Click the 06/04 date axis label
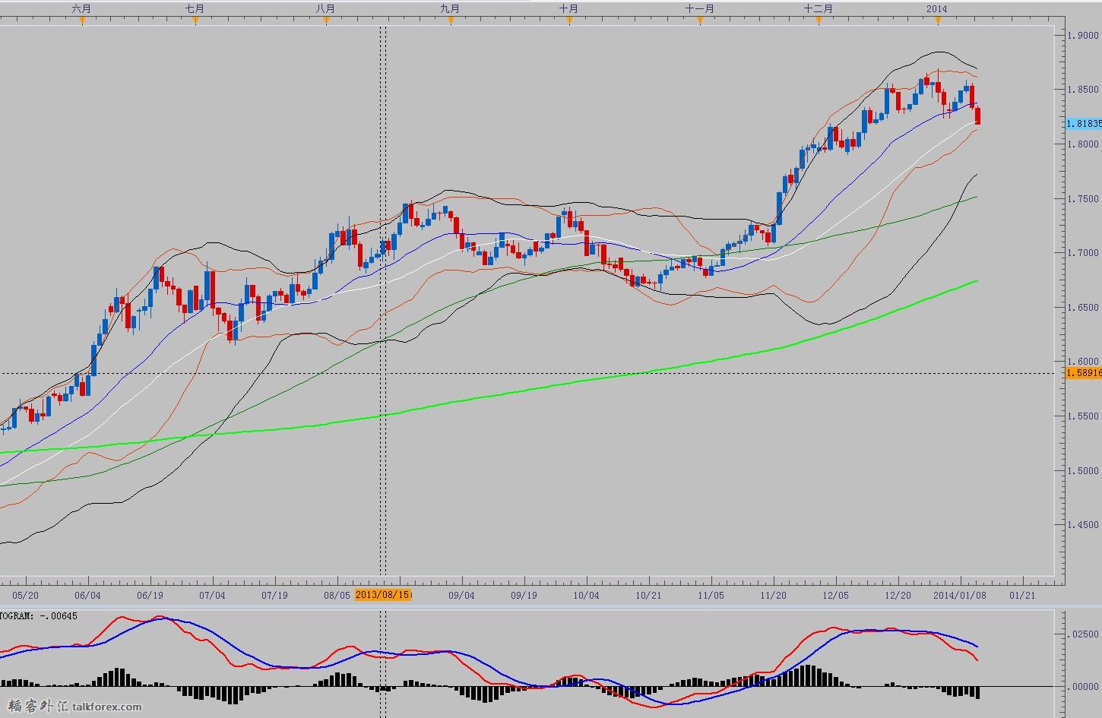 (x=88, y=596)
